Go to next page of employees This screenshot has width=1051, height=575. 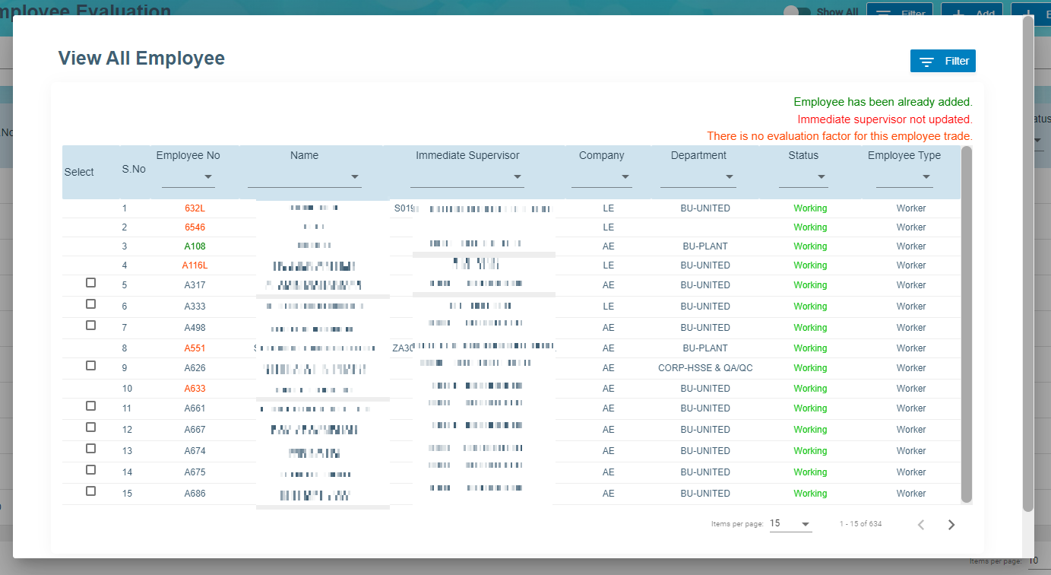[951, 524]
